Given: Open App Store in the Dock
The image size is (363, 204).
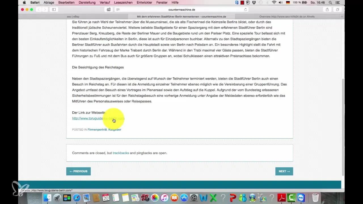Looking at the screenshot, I should pyautogui.click(x=184, y=197).
